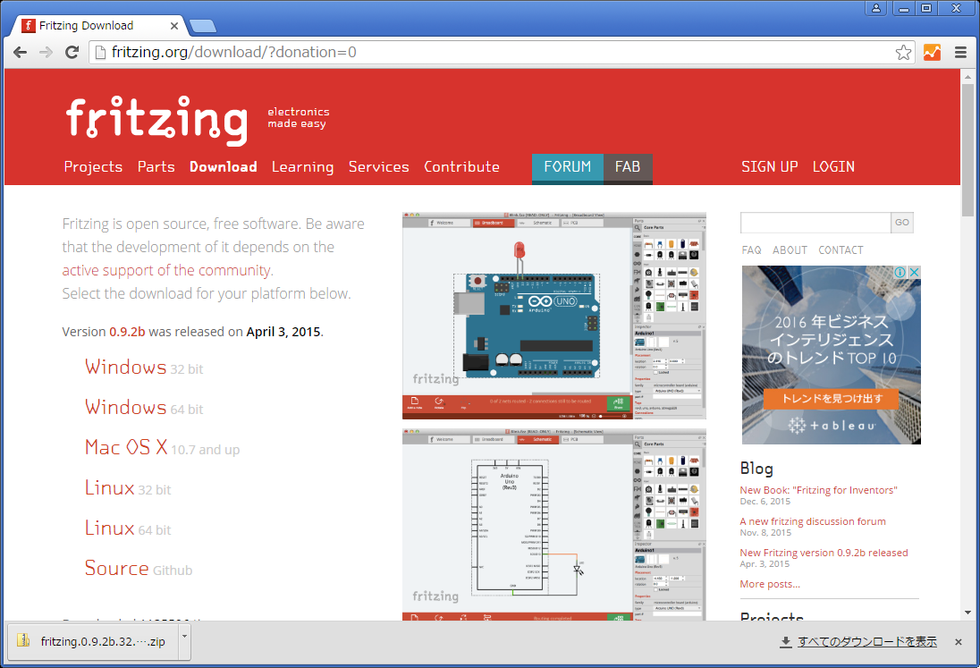This screenshot has height=668, width=980.
Task: Click the site search text field
Action: (x=815, y=223)
